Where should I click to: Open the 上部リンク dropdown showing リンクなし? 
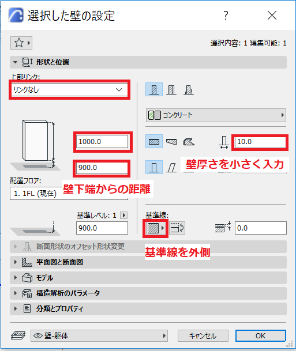(69, 90)
